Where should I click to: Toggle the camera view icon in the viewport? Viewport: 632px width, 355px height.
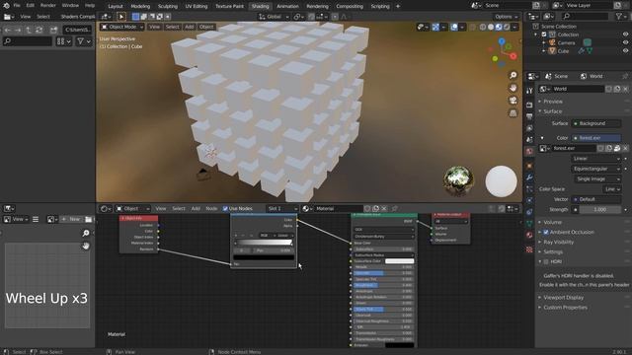pyautogui.click(x=513, y=101)
